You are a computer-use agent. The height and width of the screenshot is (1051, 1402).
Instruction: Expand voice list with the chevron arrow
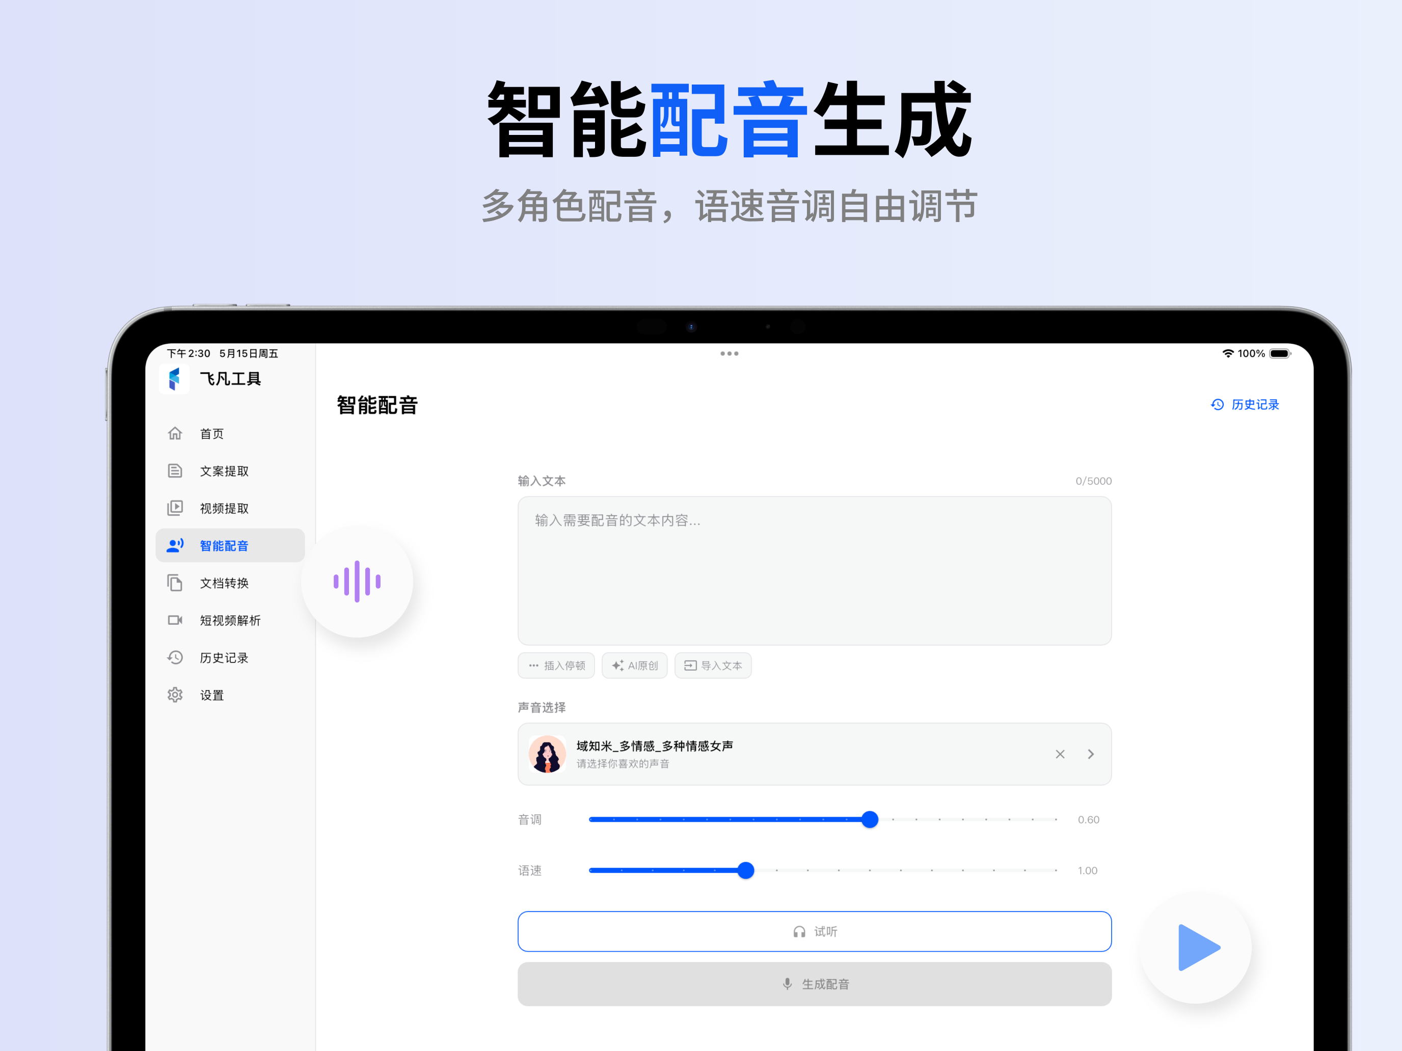[x=1091, y=754]
